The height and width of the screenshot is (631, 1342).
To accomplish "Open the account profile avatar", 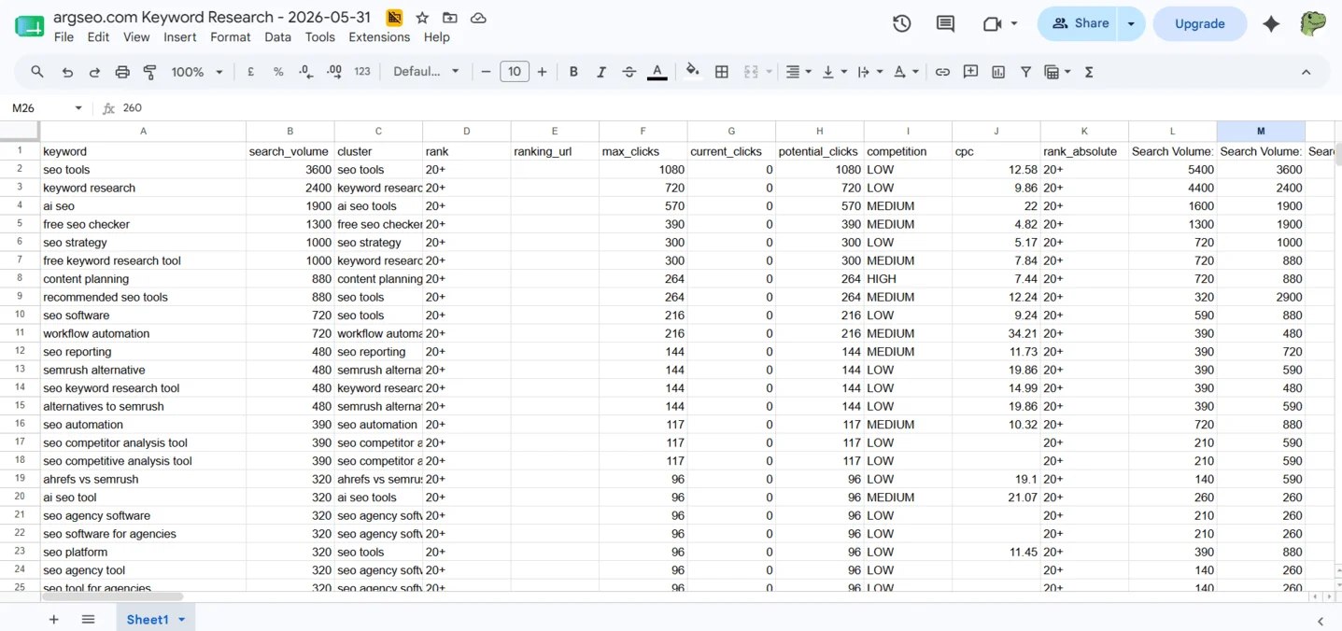I will pyautogui.click(x=1313, y=24).
